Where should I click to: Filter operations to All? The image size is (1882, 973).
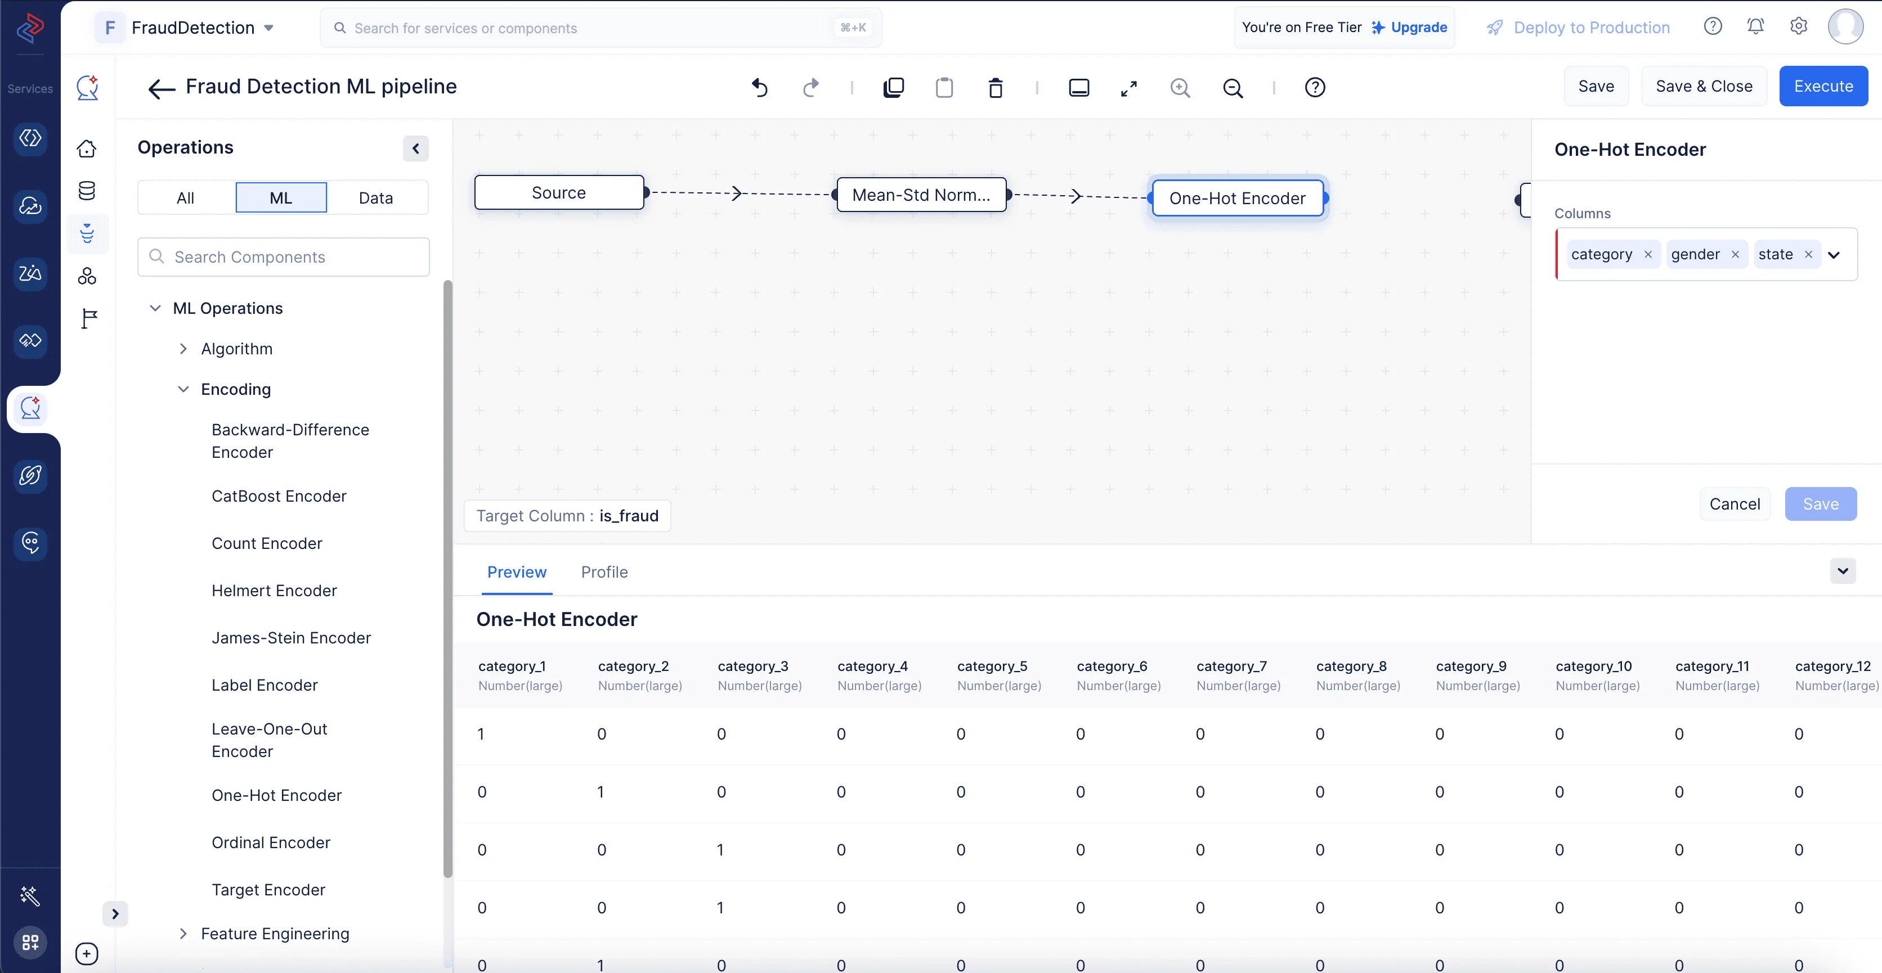186,198
